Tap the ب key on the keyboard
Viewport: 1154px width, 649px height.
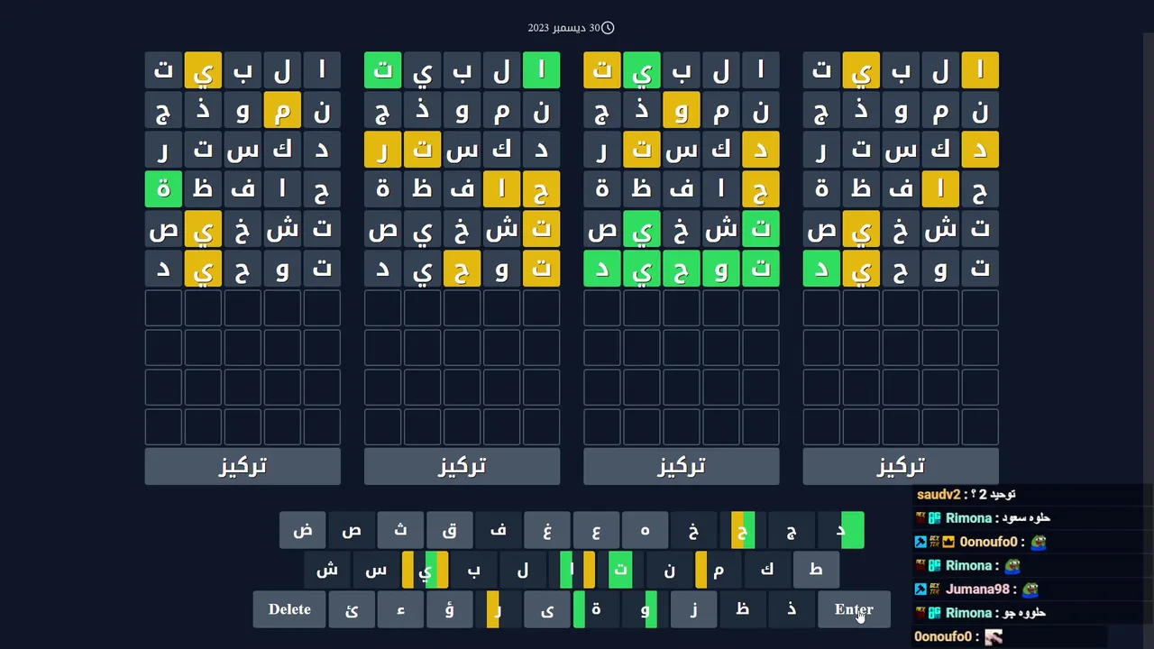[473, 570]
